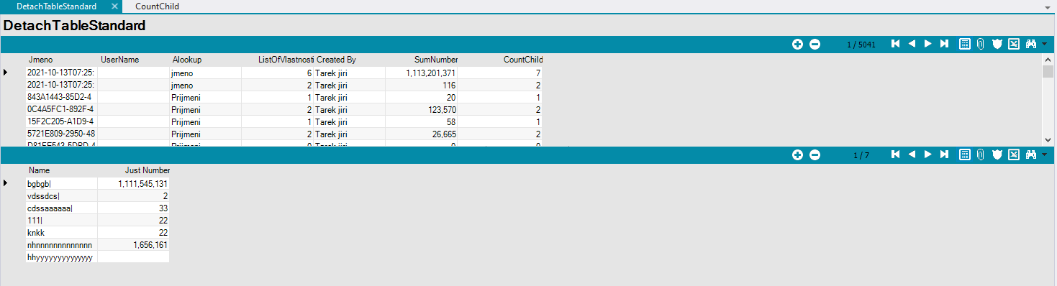
Task: Click the empty UserName cell in first row
Action: coord(133,73)
